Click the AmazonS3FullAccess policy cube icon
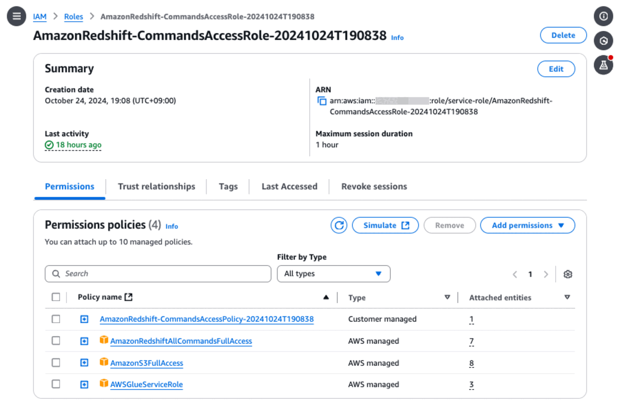This screenshot has height=405, width=618. (104, 363)
